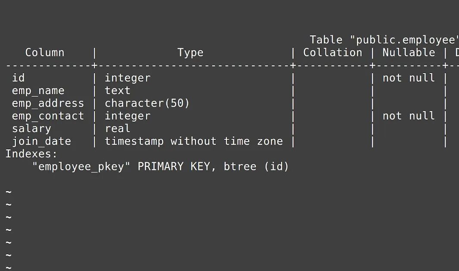This screenshot has width=459, height=271.
Task: Select the salary column name
Action: [31, 129]
